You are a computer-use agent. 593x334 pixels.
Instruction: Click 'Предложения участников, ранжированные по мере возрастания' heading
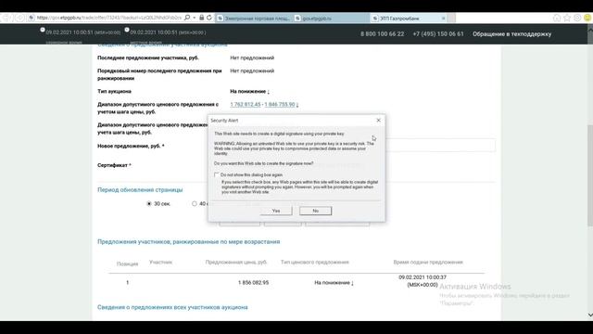click(189, 241)
